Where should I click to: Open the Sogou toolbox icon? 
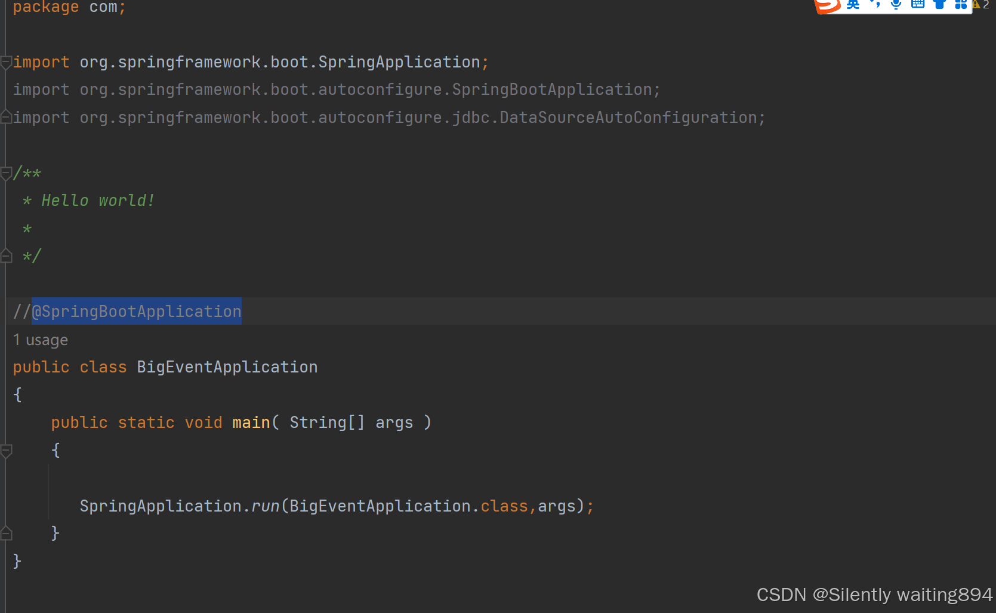[961, 5]
